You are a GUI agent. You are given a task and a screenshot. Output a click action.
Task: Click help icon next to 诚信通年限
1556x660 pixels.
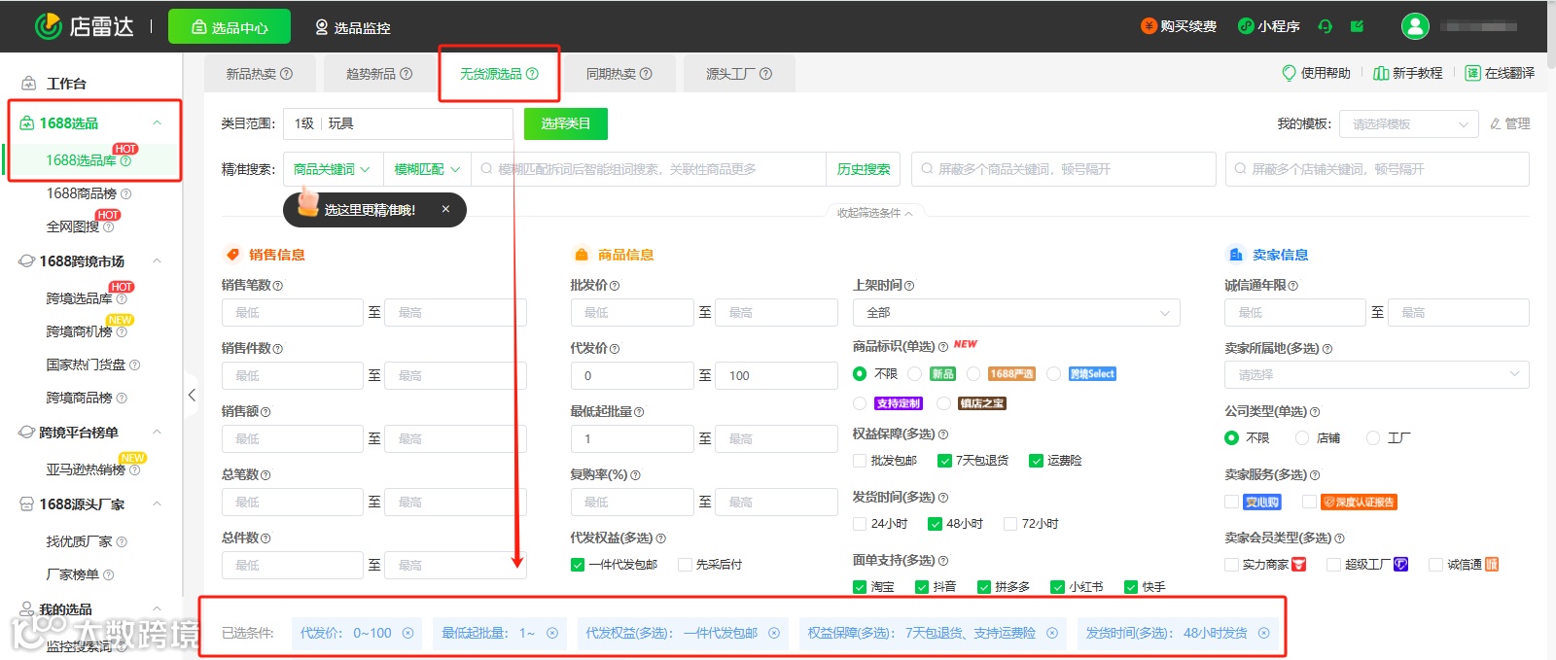coord(1293,286)
